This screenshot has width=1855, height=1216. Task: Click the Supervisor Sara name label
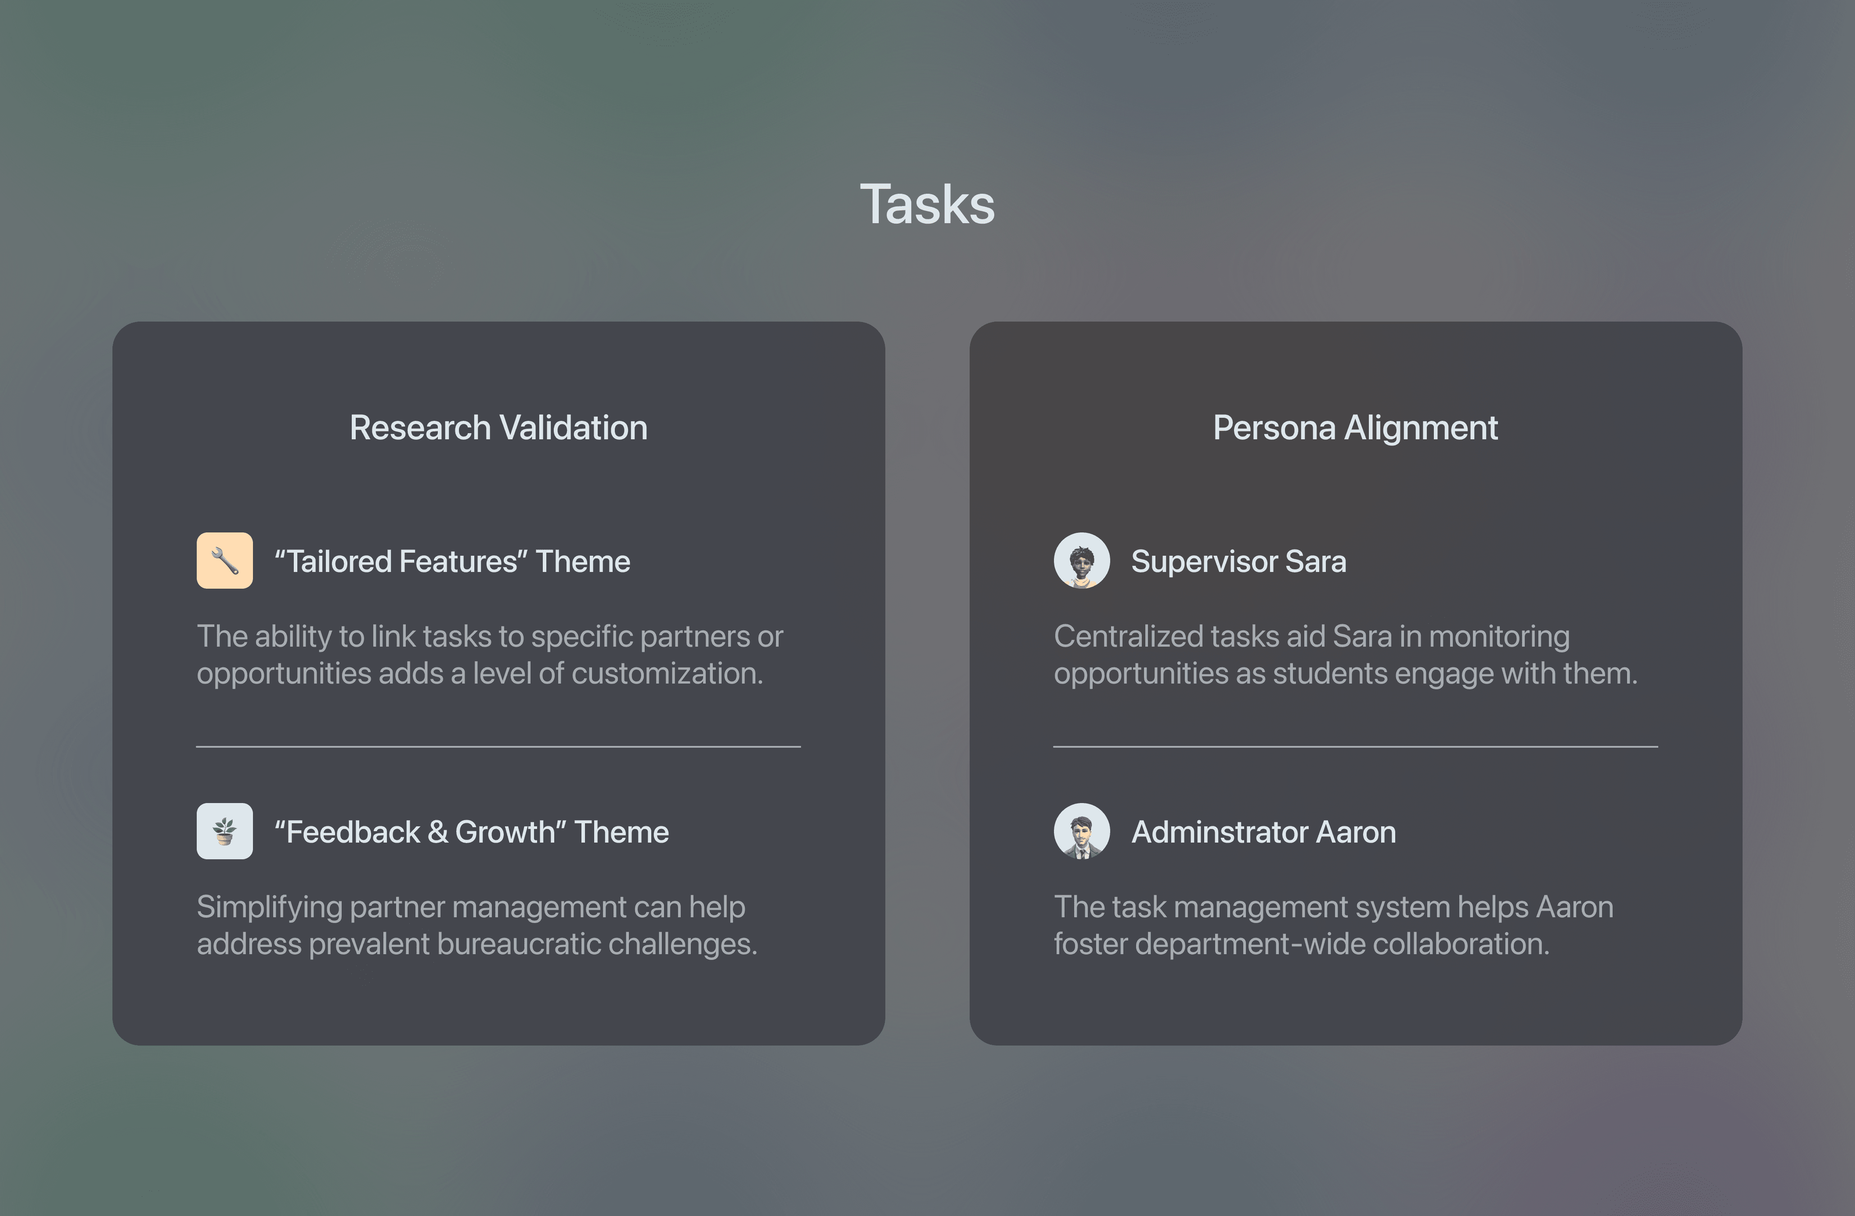point(1238,561)
